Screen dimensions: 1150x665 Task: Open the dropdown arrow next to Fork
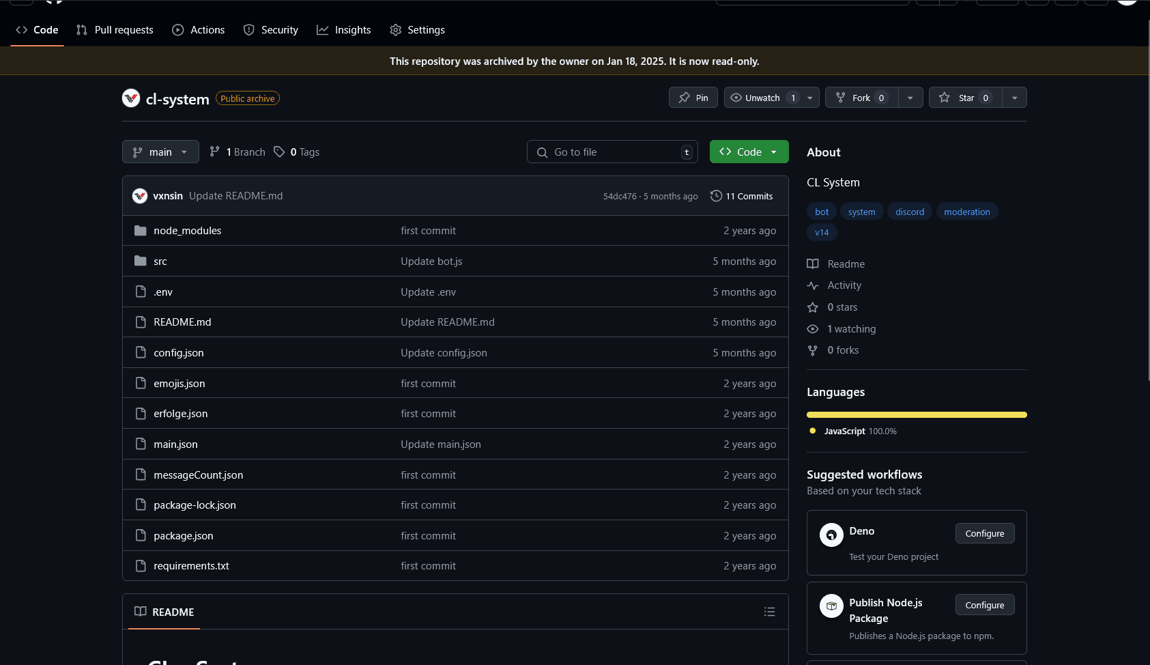pyautogui.click(x=910, y=98)
